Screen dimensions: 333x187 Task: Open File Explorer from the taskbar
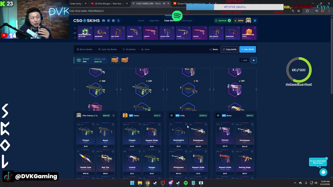coord(140,183)
